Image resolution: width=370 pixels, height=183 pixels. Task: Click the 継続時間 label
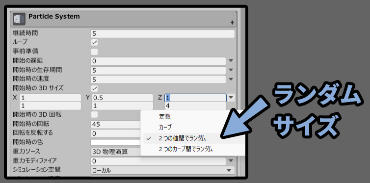pos(25,33)
